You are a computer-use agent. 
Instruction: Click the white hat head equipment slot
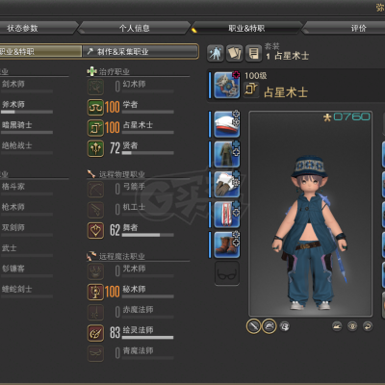(226, 124)
